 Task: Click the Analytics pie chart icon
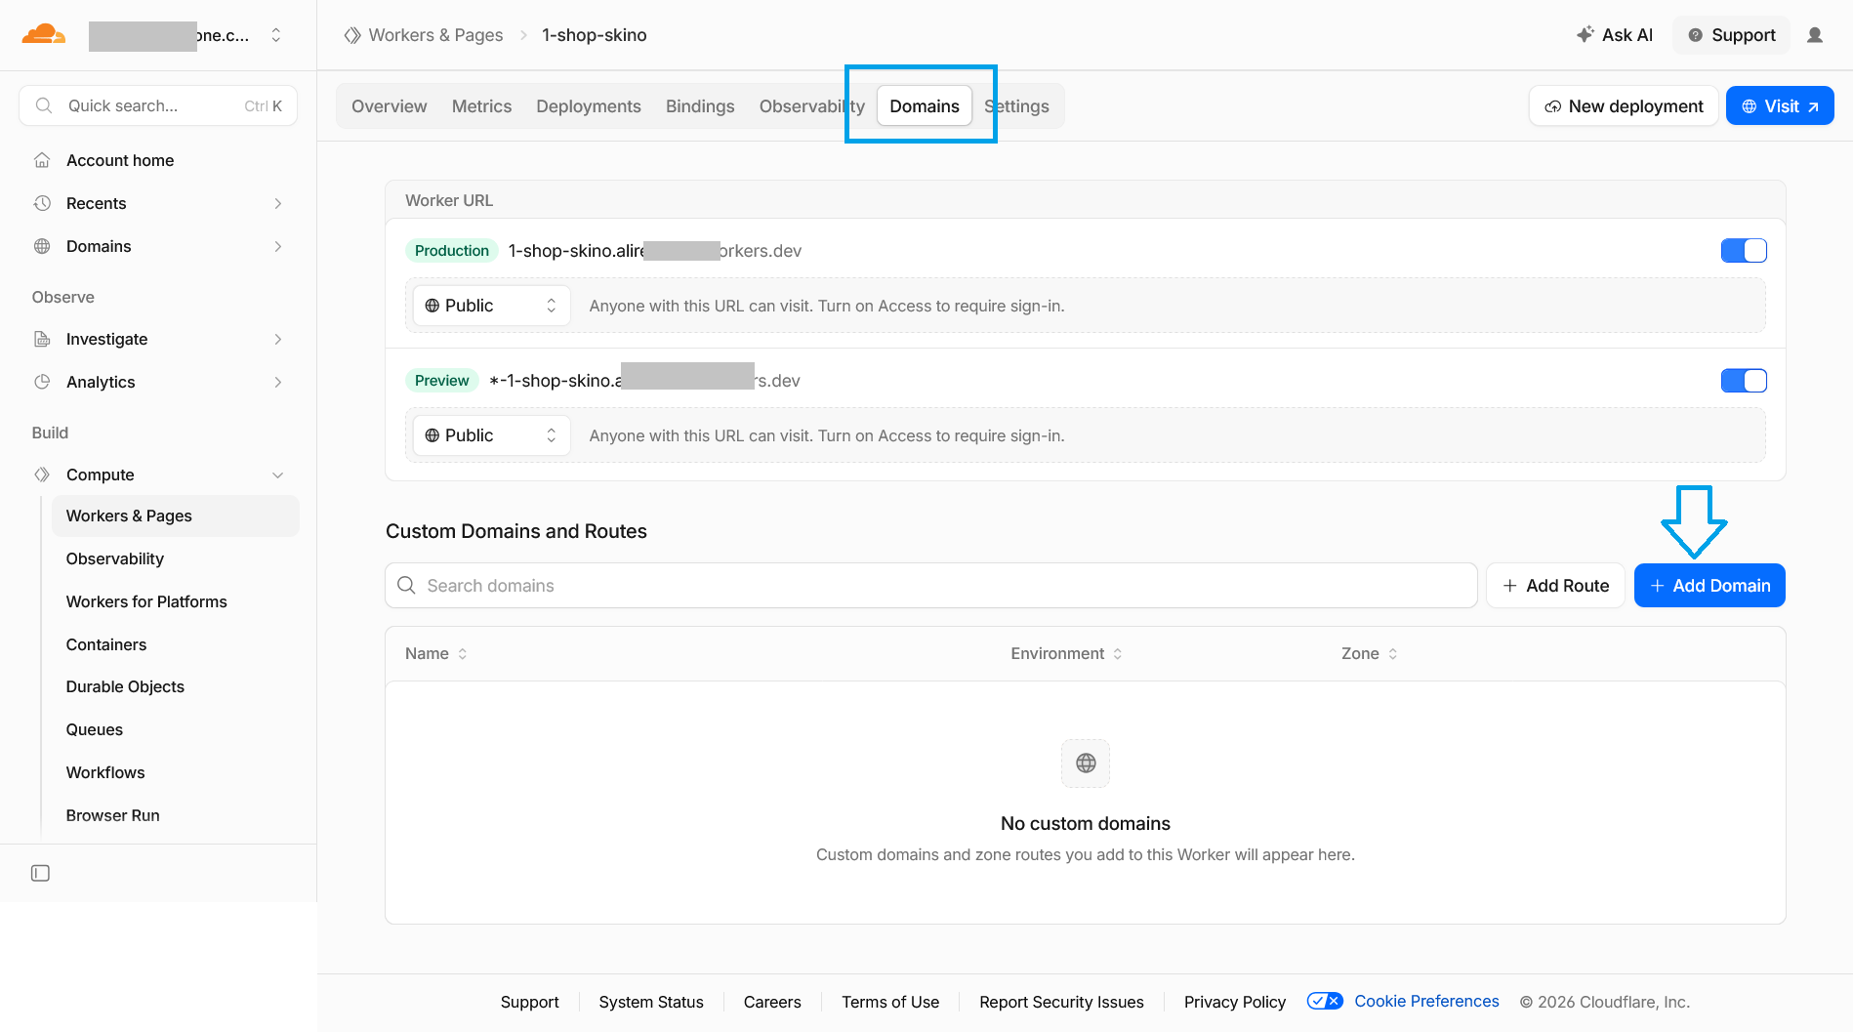42,382
